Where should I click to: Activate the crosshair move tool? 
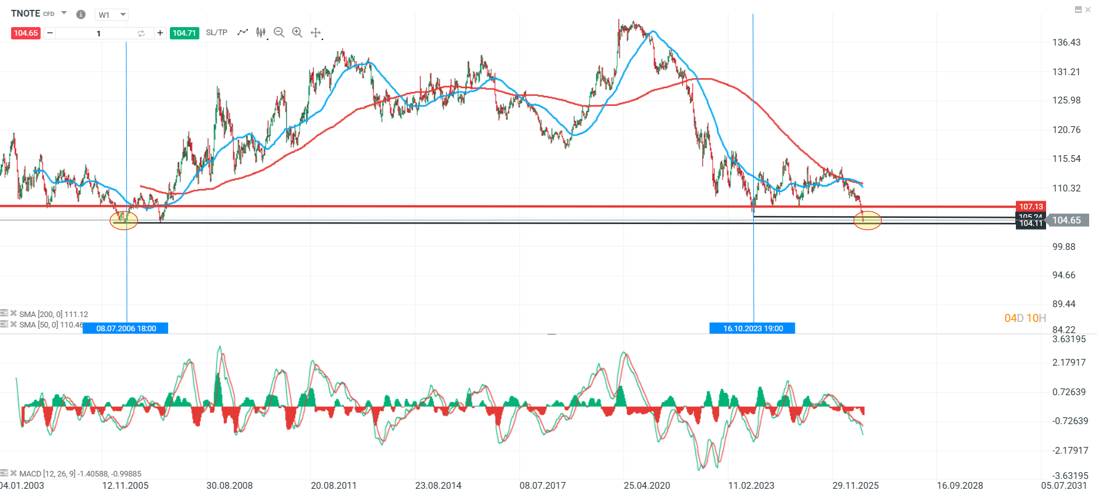(x=316, y=33)
